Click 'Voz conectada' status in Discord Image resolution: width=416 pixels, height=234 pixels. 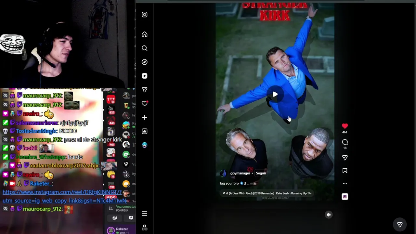point(125,207)
